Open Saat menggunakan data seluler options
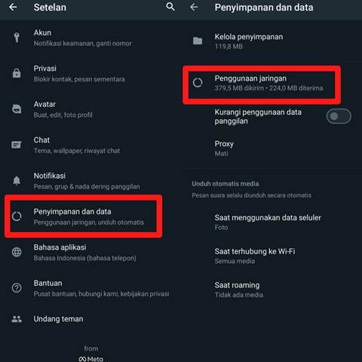The image size is (362, 362). point(271,222)
